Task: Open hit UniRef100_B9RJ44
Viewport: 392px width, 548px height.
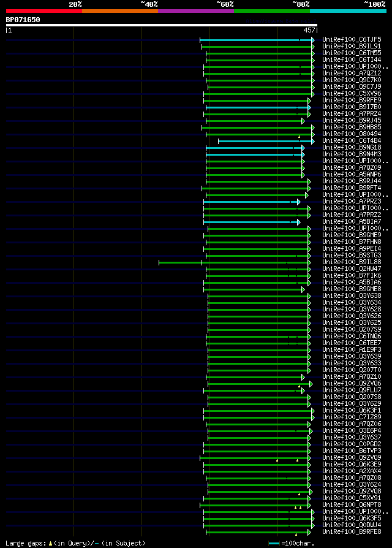Action: pyautogui.click(x=352, y=181)
